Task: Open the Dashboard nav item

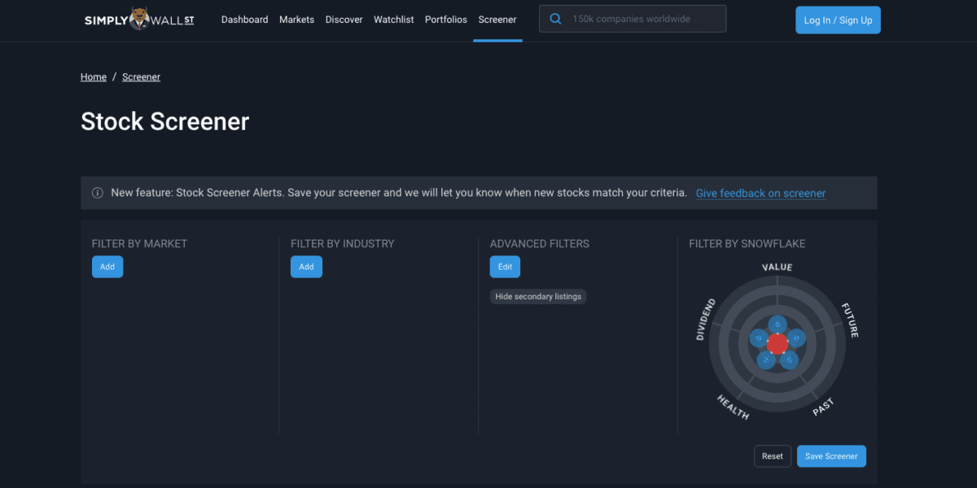Action: (x=244, y=20)
